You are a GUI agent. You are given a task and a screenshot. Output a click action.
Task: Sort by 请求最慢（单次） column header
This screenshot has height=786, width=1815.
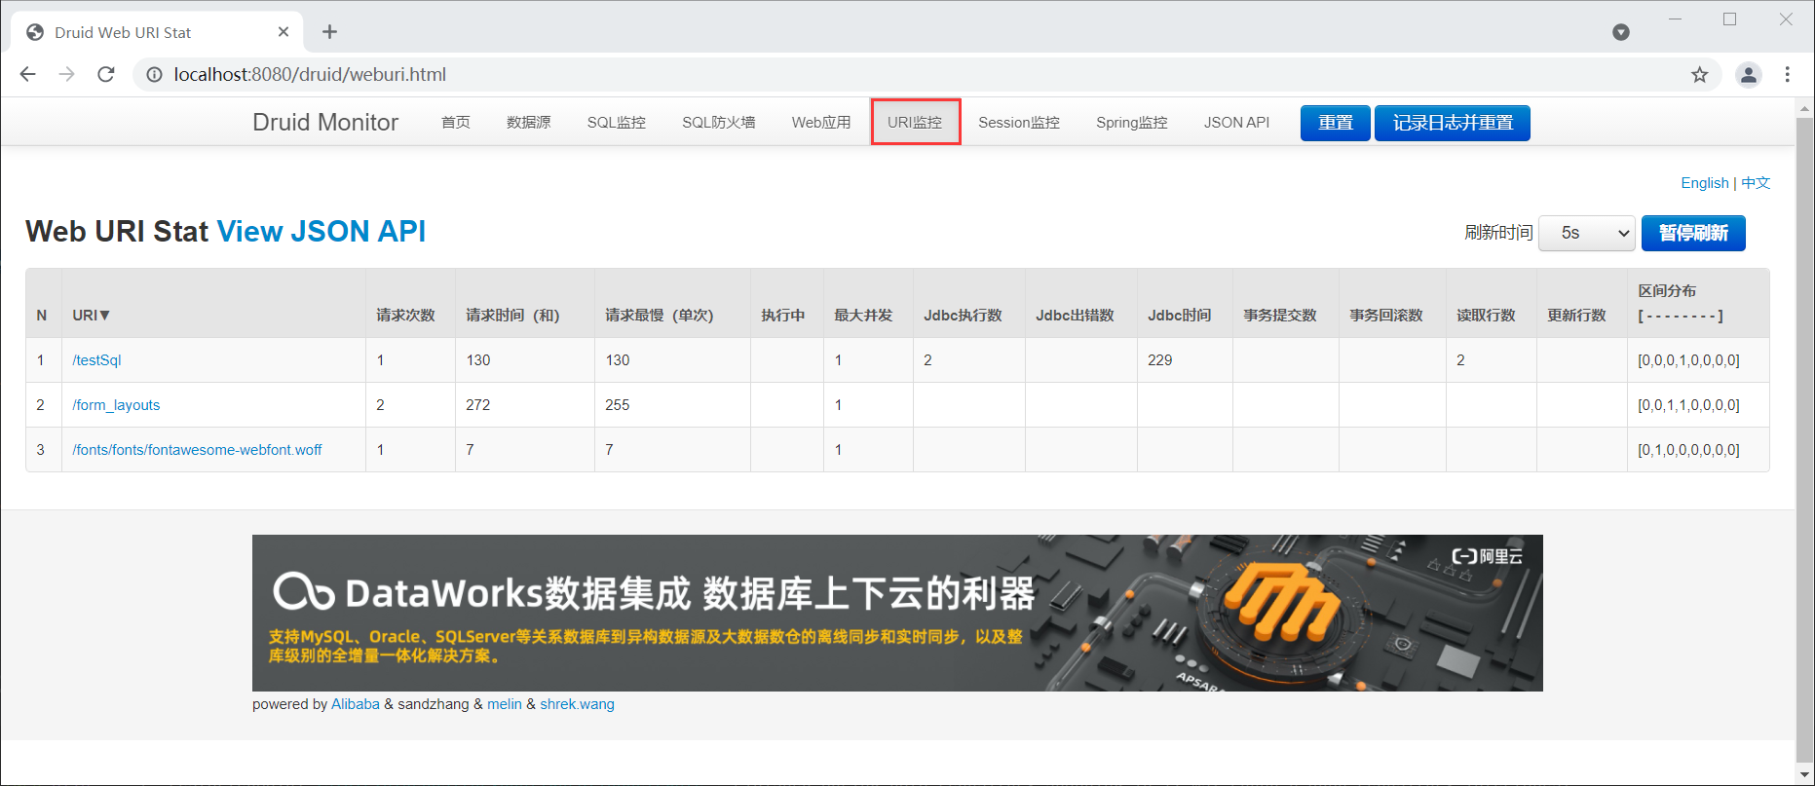pos(660,316)
